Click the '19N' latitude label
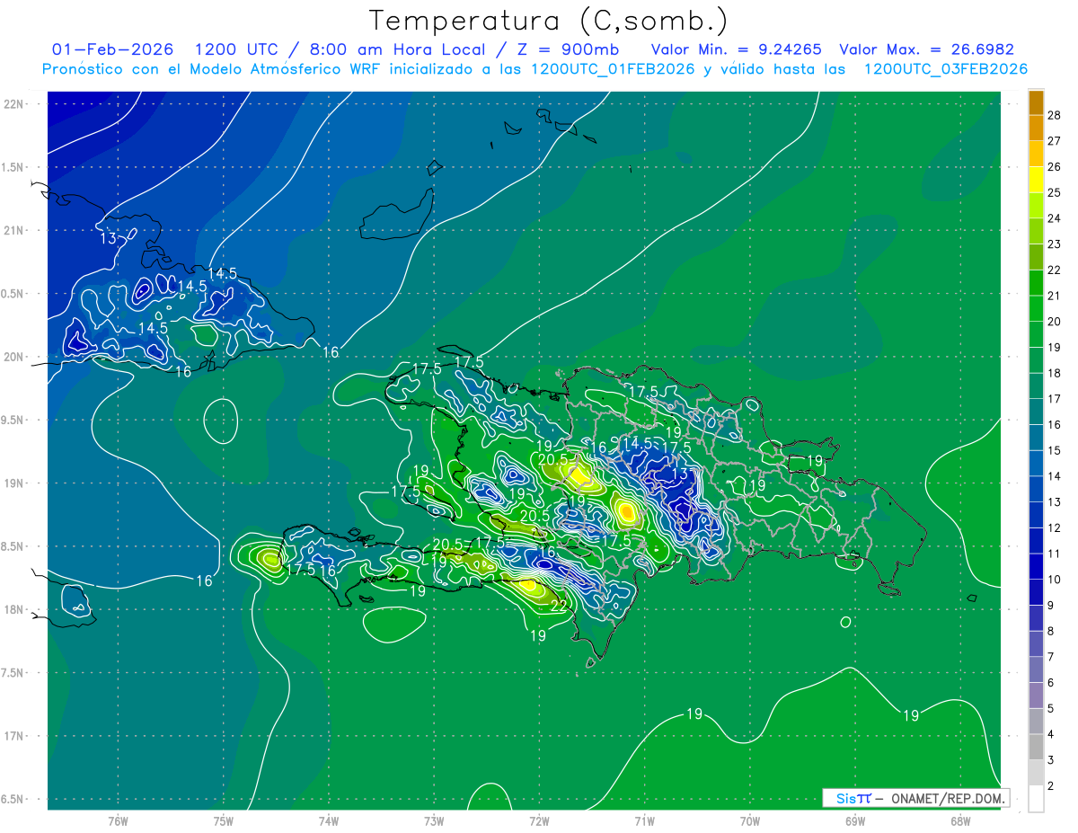 tap(14, 483)
